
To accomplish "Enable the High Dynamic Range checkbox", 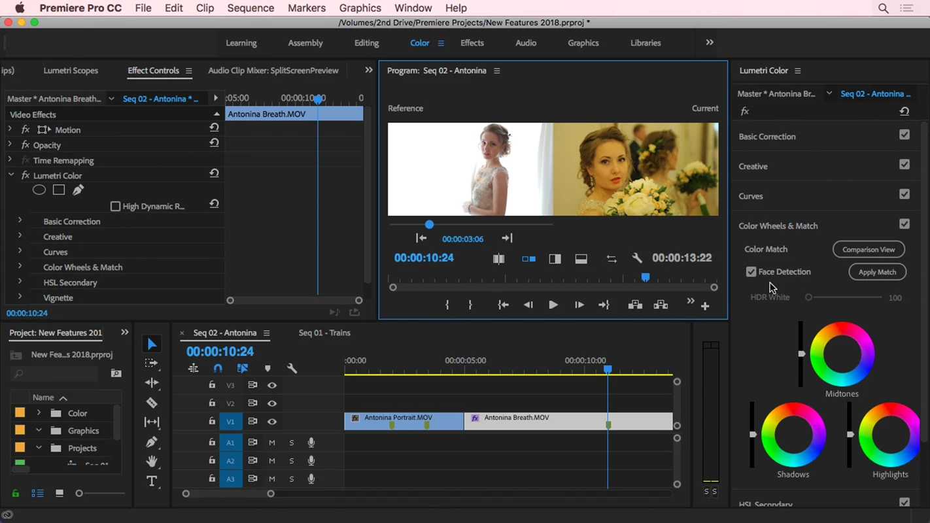I will (x=116, y=207).
